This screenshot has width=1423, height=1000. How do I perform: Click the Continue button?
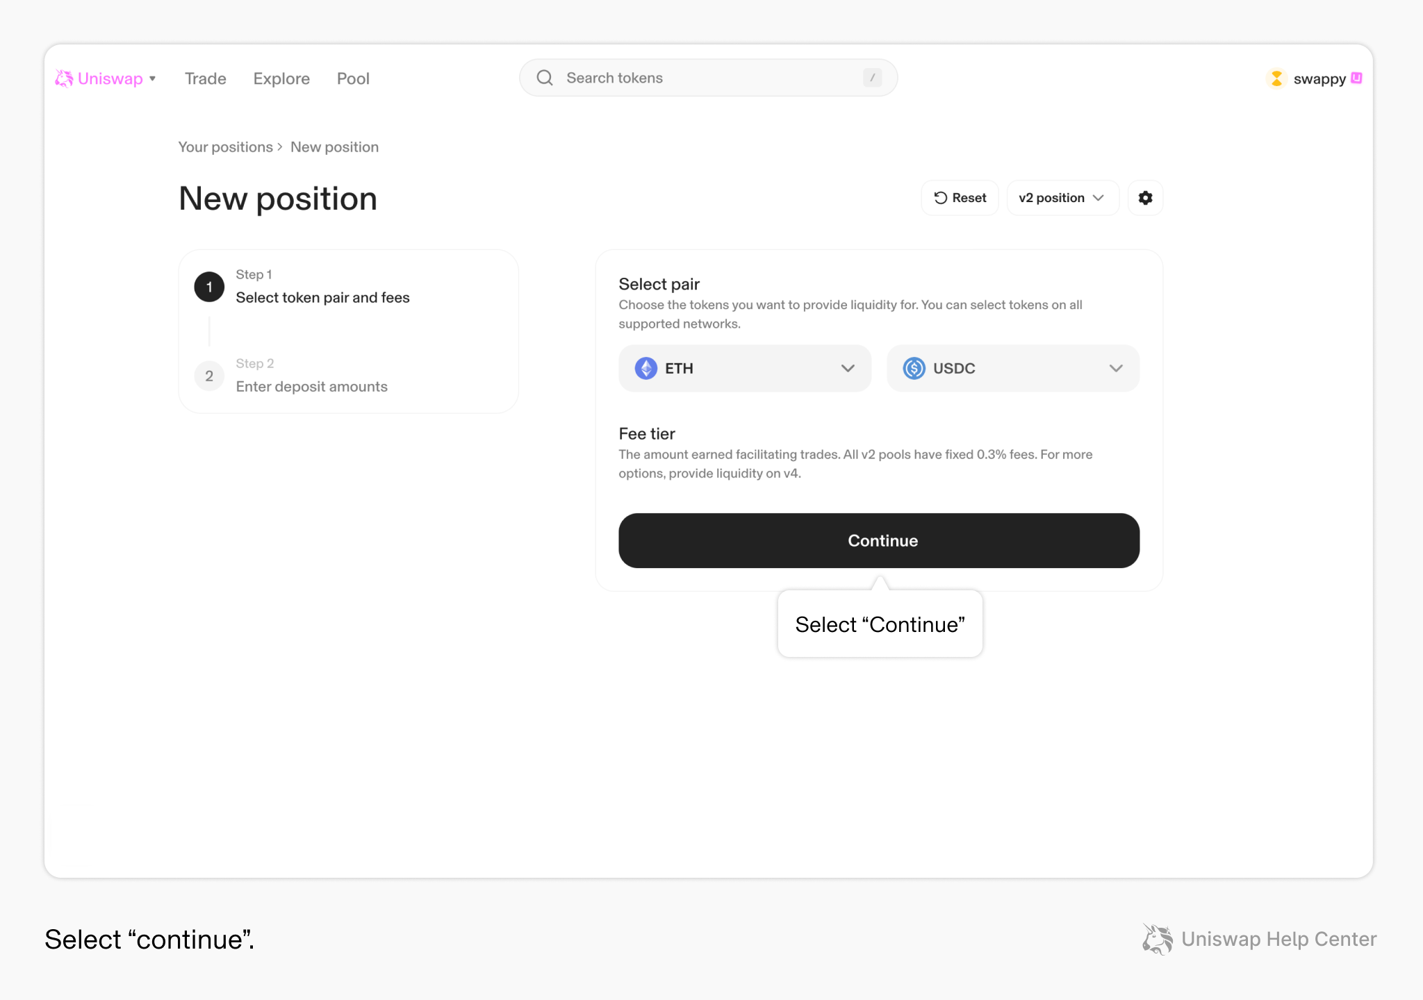[x=879, y=540]
